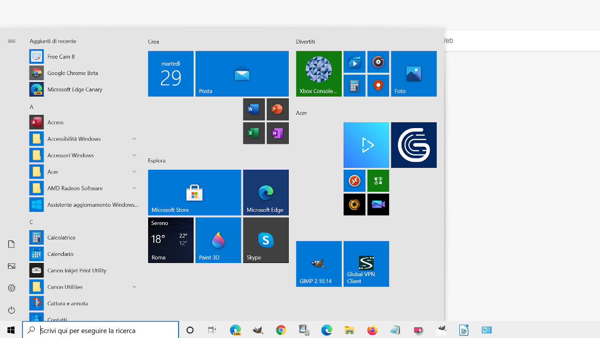Screen dimensions: 600x338
Task: Open the blue play-triangle Acer tile
Action: coord(366,145)
